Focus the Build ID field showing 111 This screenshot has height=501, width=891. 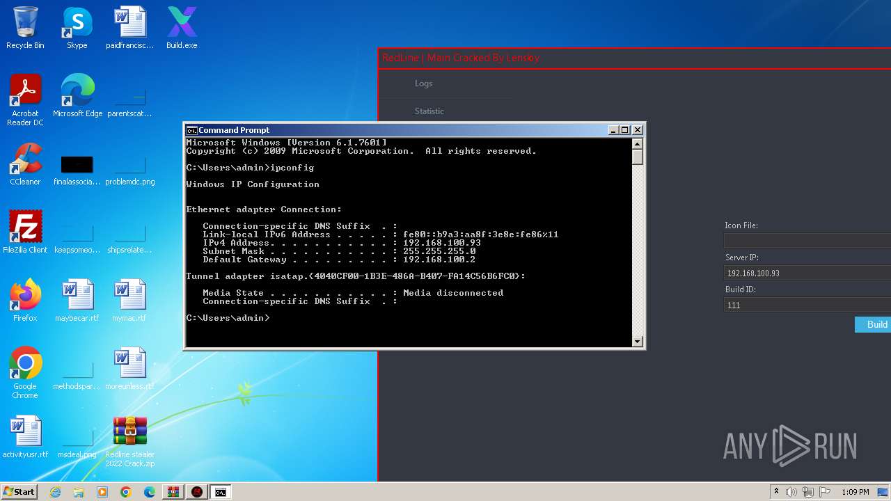coord(807,305)
